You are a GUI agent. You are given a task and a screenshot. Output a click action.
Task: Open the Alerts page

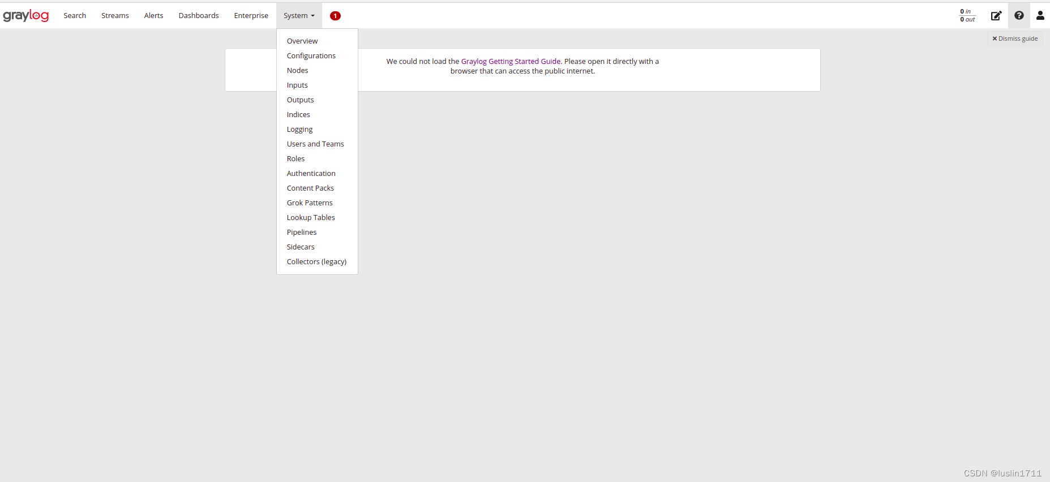(x=153, y=16)
